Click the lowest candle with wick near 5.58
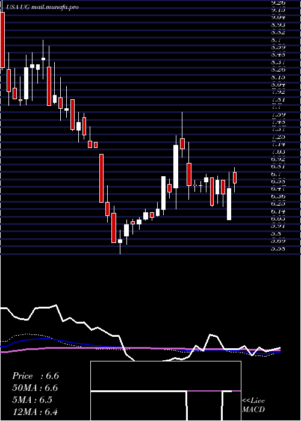Viewport: 301px width, 421px height. click(120, 241)
